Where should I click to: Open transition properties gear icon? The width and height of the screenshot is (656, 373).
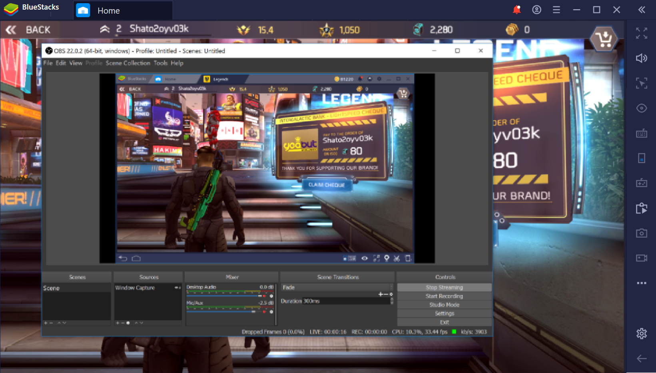pos(391,294)
